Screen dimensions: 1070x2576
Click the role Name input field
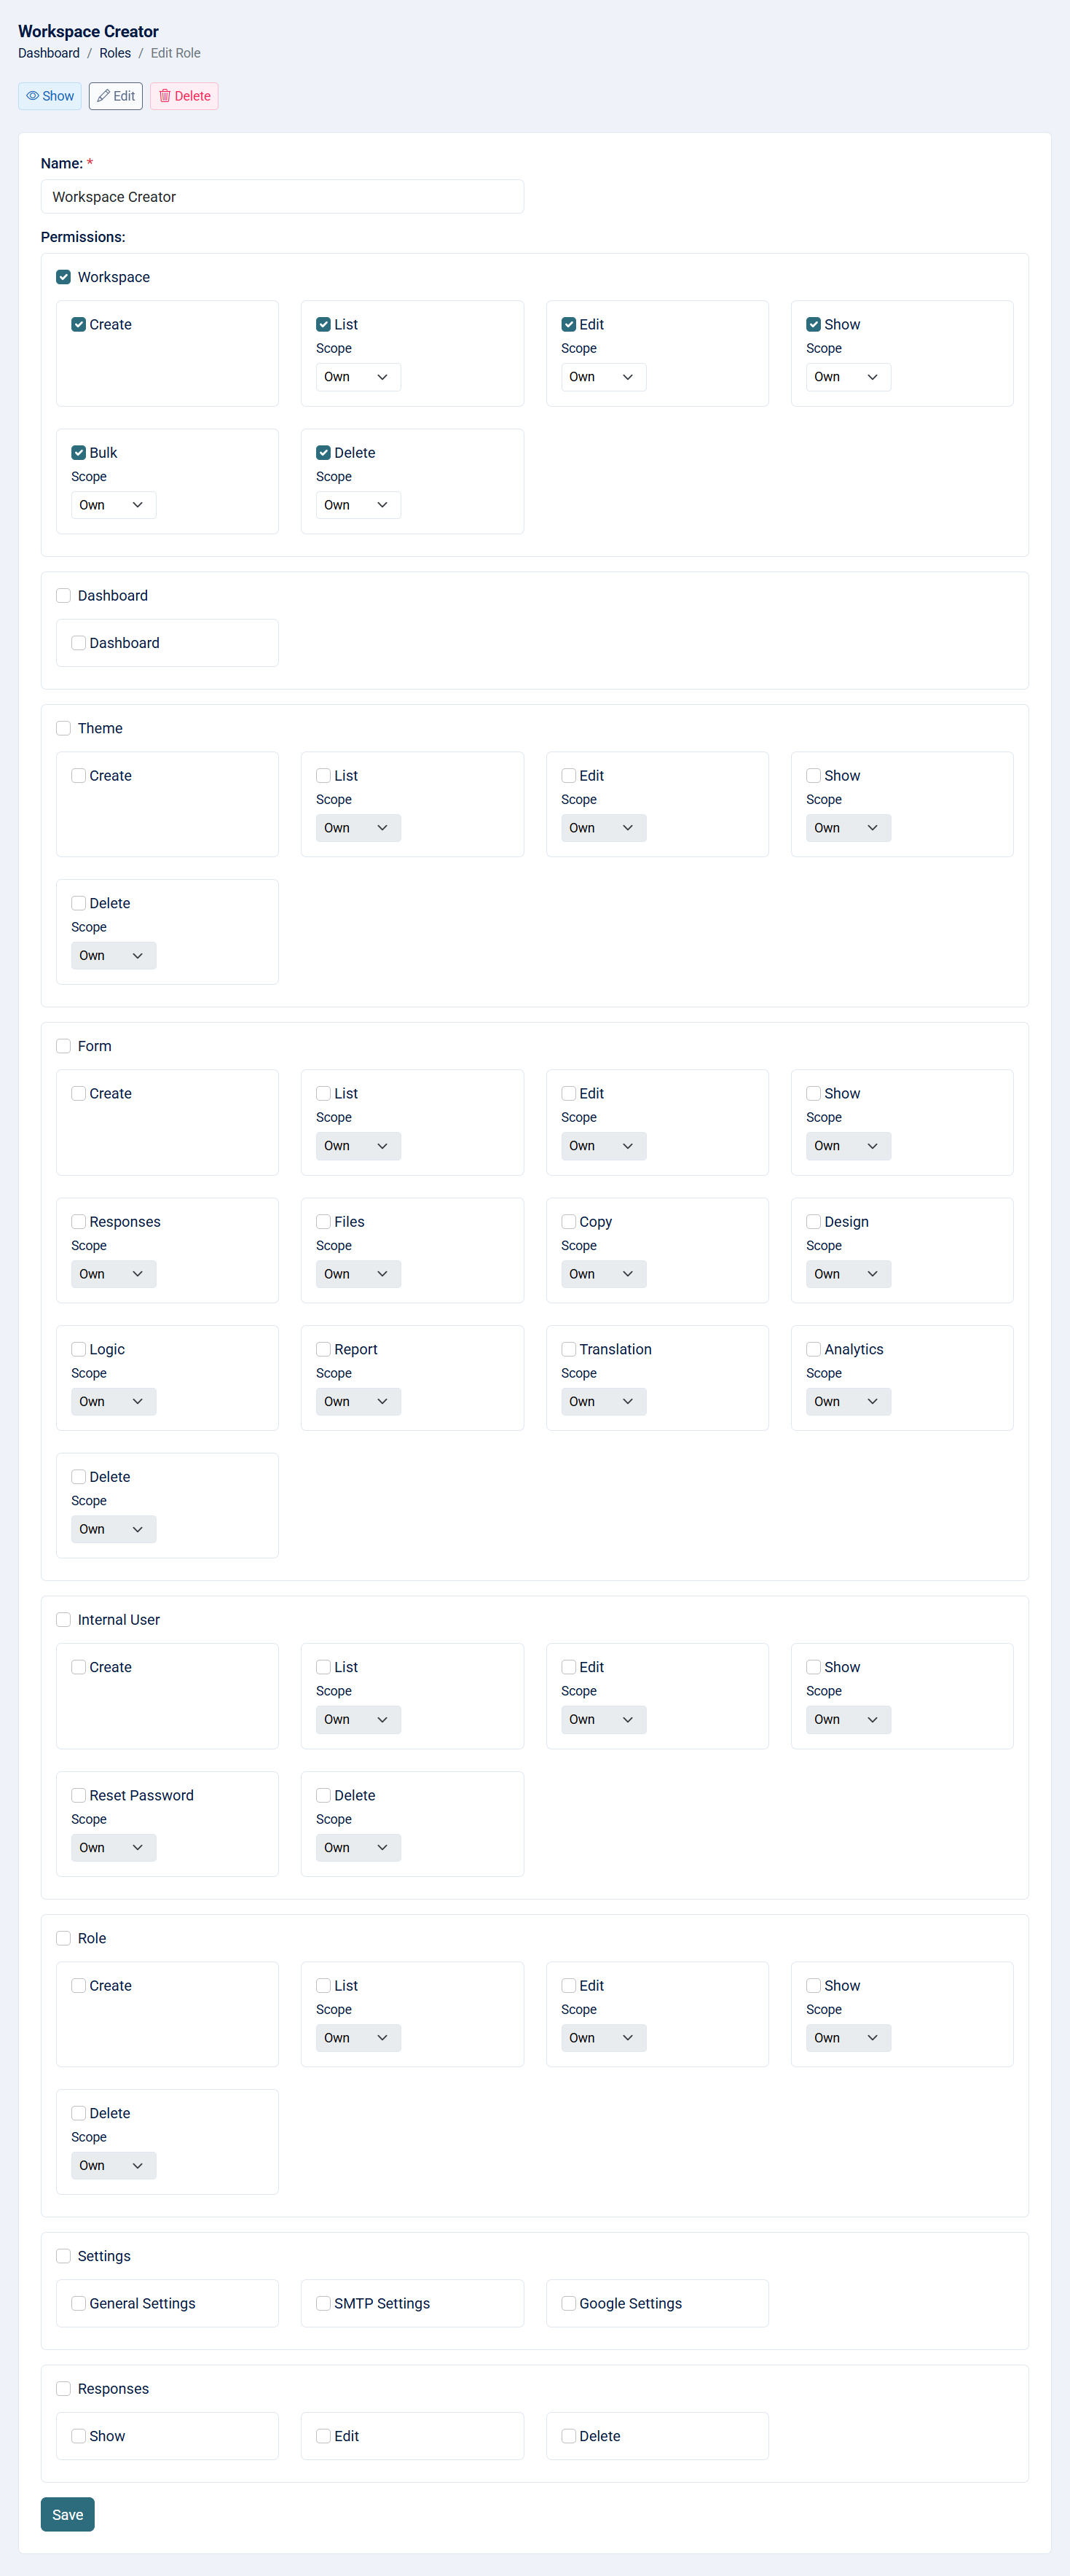pyautogui.click(x=282, y=197)
